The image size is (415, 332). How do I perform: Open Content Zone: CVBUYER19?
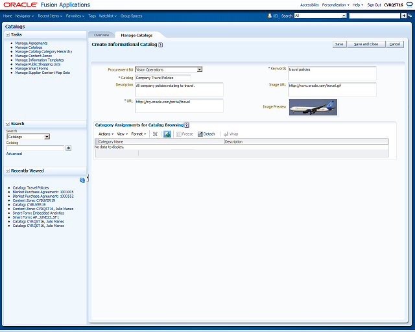tap(34, 200)
